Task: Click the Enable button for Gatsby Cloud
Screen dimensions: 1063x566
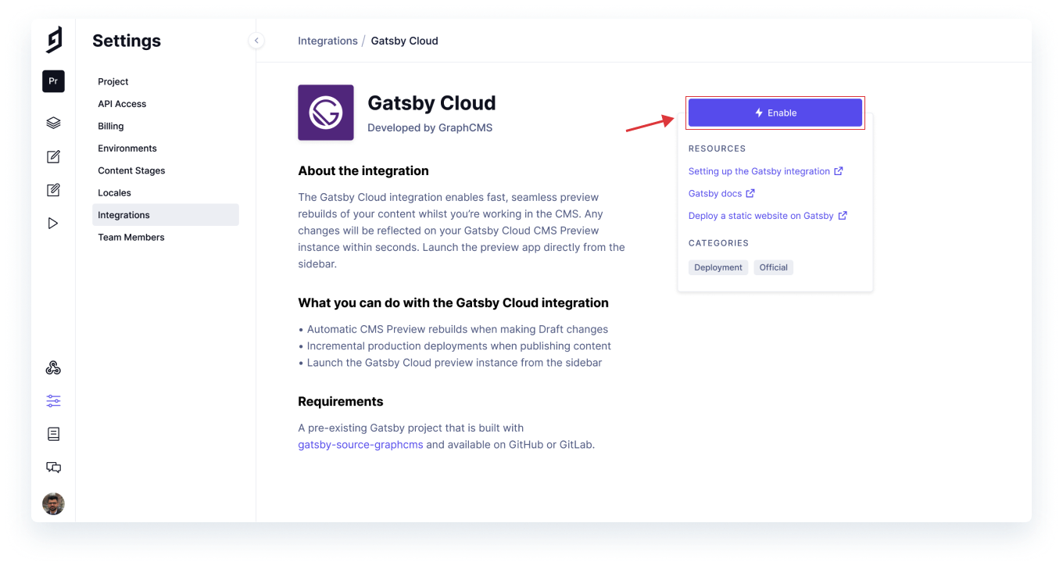Action: pos(775,113)
